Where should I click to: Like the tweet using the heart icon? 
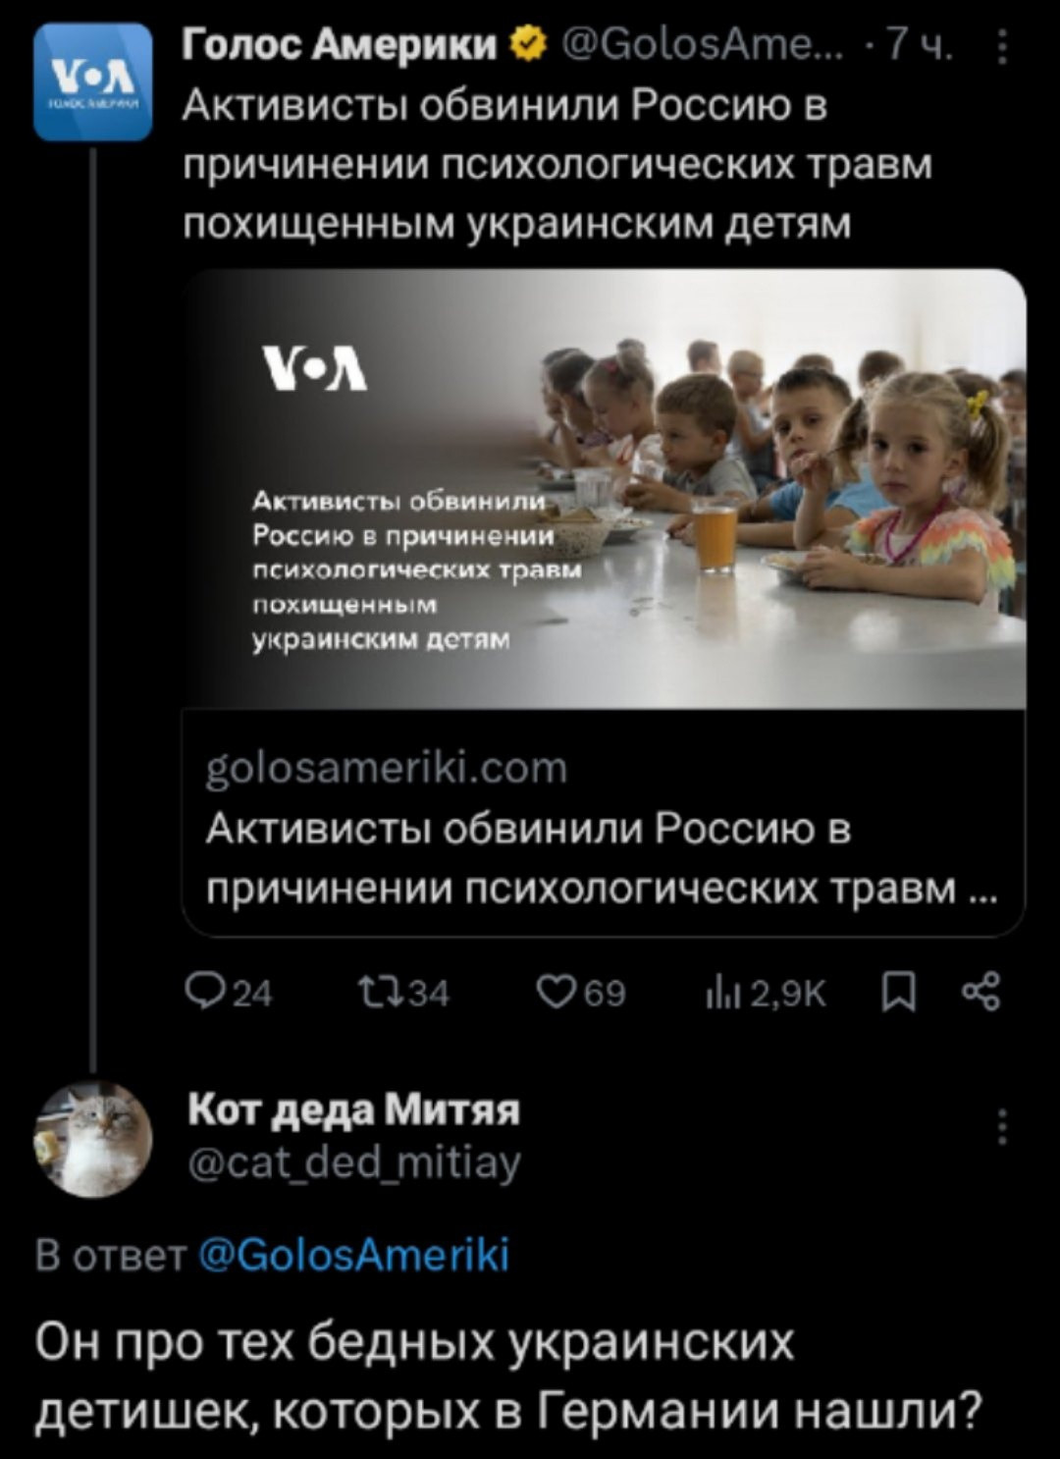pyautogui.click(x=580, y=994)
